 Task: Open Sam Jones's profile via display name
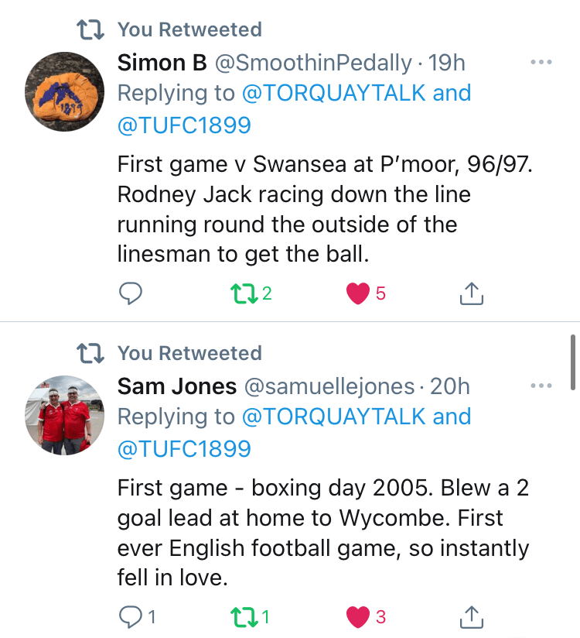pos(177,386)
